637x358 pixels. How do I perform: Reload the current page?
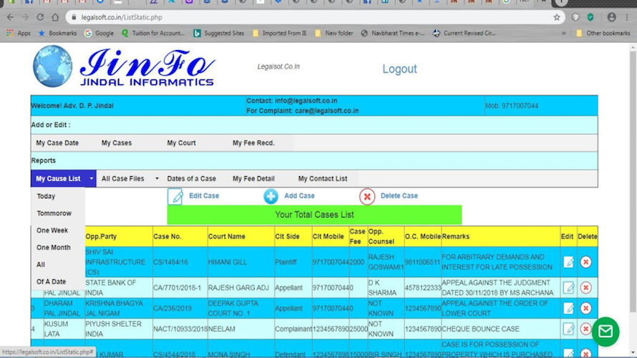tap(40, 17)
